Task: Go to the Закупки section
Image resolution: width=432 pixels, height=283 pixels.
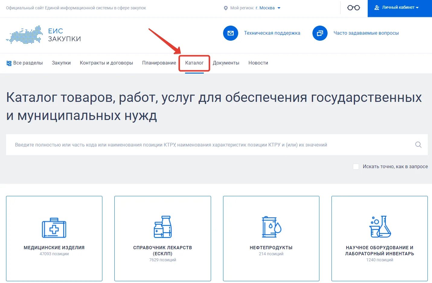Action: tap(61, 63)
